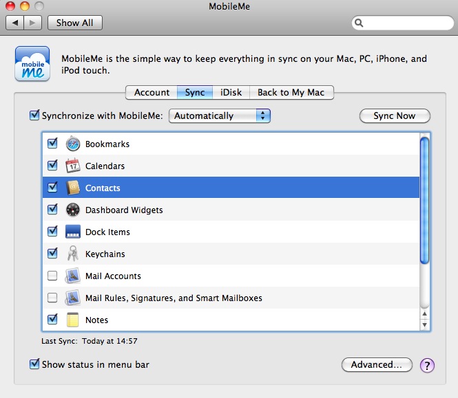The image size is (458, 398).
Task: Open the Automatically sync frequency dropdown
Action: point(220,115)
